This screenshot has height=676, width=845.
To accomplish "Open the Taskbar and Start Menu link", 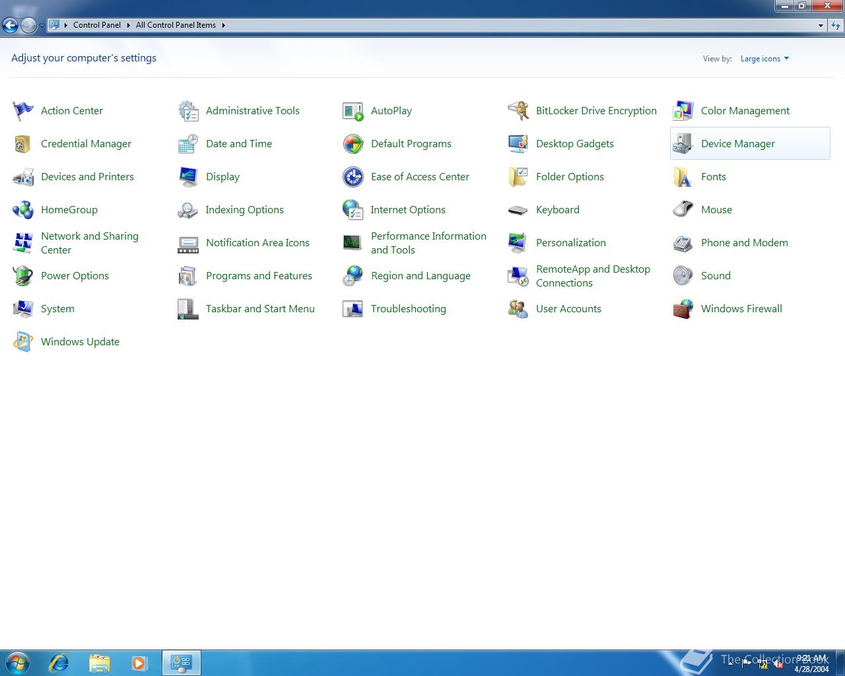I will pos(260,309).
